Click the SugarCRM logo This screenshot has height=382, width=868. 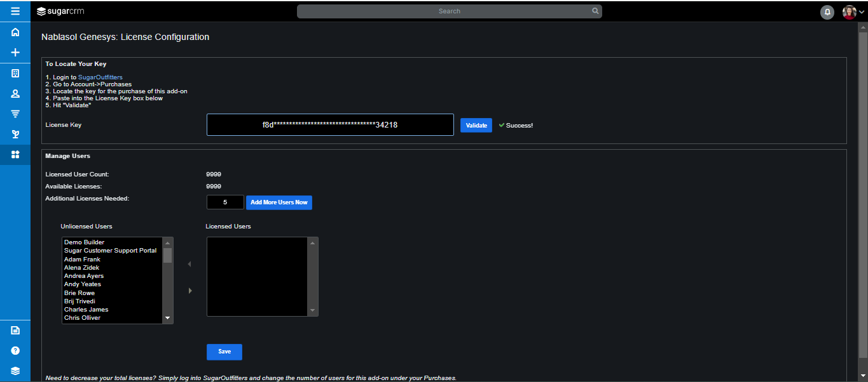[x=61, y=11]
